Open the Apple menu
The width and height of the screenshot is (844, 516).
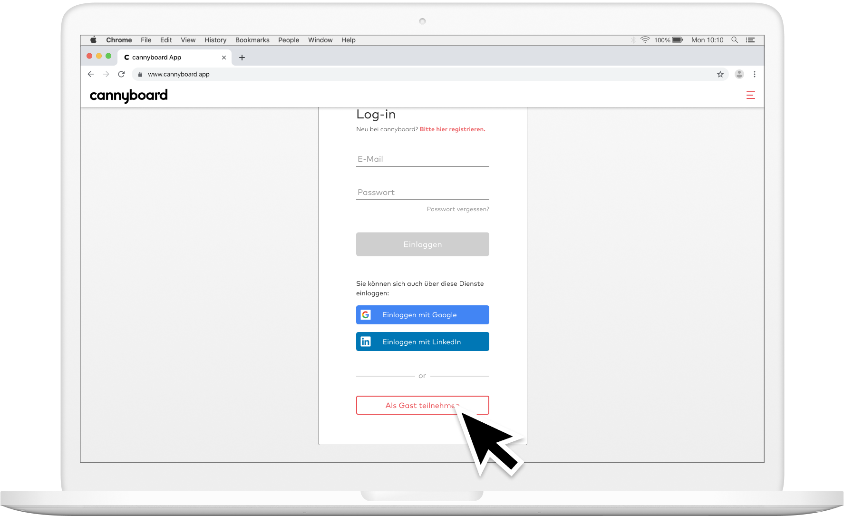pyautogui.click(x=94, y=40)
